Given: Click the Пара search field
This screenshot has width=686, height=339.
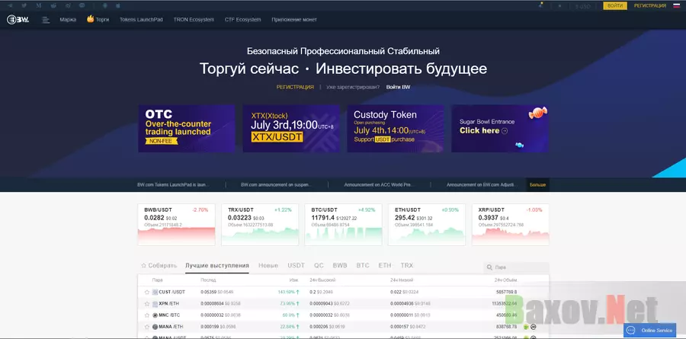Looking at the screenshot, I should (516, 267).
